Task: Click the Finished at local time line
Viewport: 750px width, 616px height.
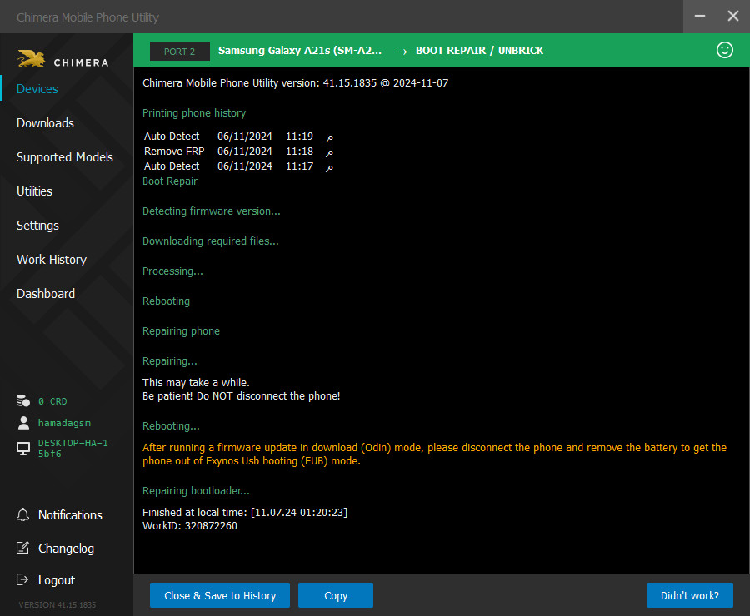Action: (245, 512)
